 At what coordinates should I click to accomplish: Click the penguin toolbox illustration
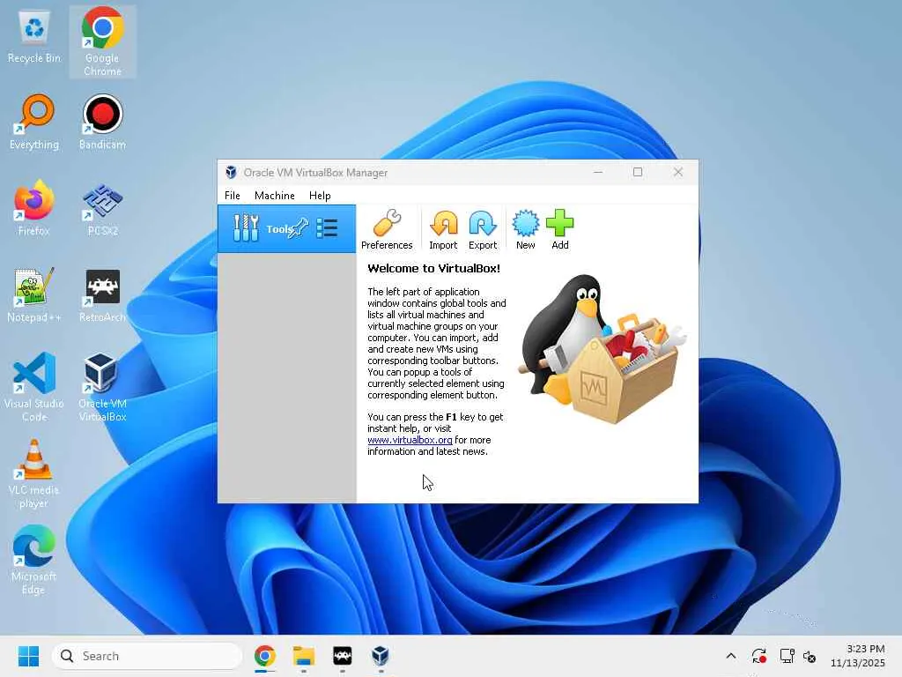[x=603, y=349]
